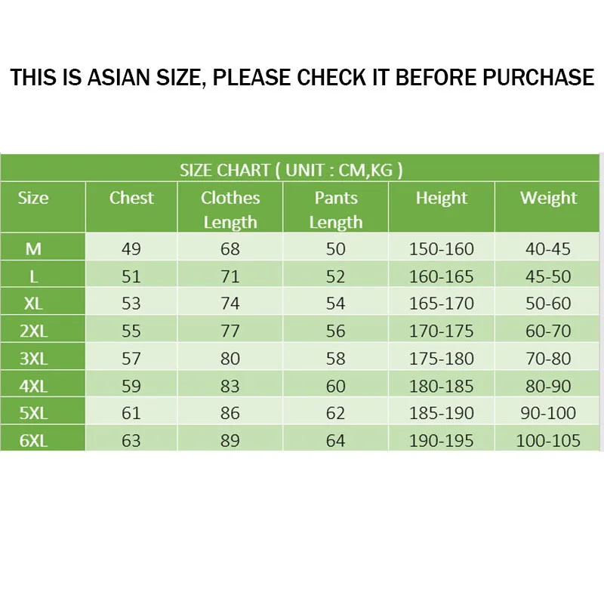Viewport: 604px width, 604px height.
Task: Select the SIZE CHART title bar
Action: [300, 169]
